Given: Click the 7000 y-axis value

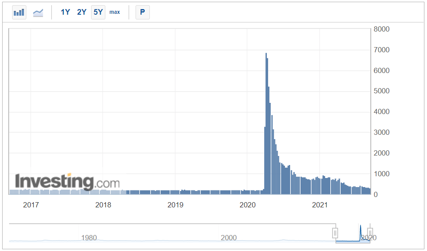Looking at the screenshot, I should 382,50.
